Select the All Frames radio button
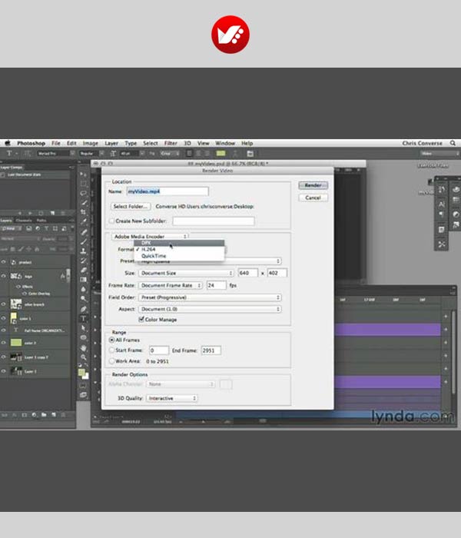The width and height of the screenshot is (461, 538). [112, 340]
